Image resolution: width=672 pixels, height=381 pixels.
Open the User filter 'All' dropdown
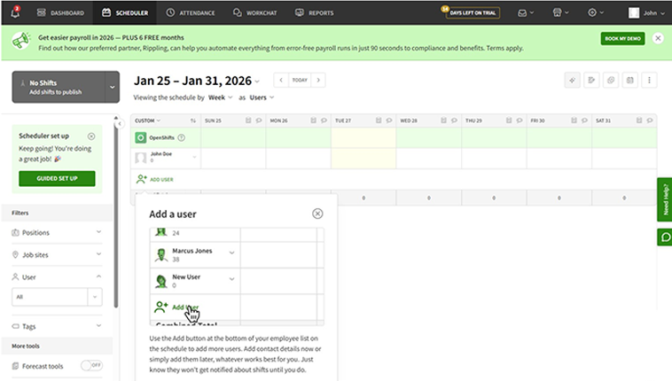[x=57, y=297]
